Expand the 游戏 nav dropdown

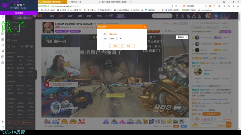89,16
